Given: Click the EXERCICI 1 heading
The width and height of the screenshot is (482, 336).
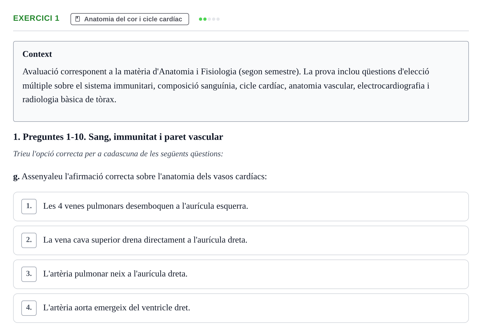Looking at the screenshot, I should coord(36,18).
